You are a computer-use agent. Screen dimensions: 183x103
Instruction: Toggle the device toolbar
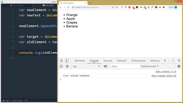coord(67,61)
